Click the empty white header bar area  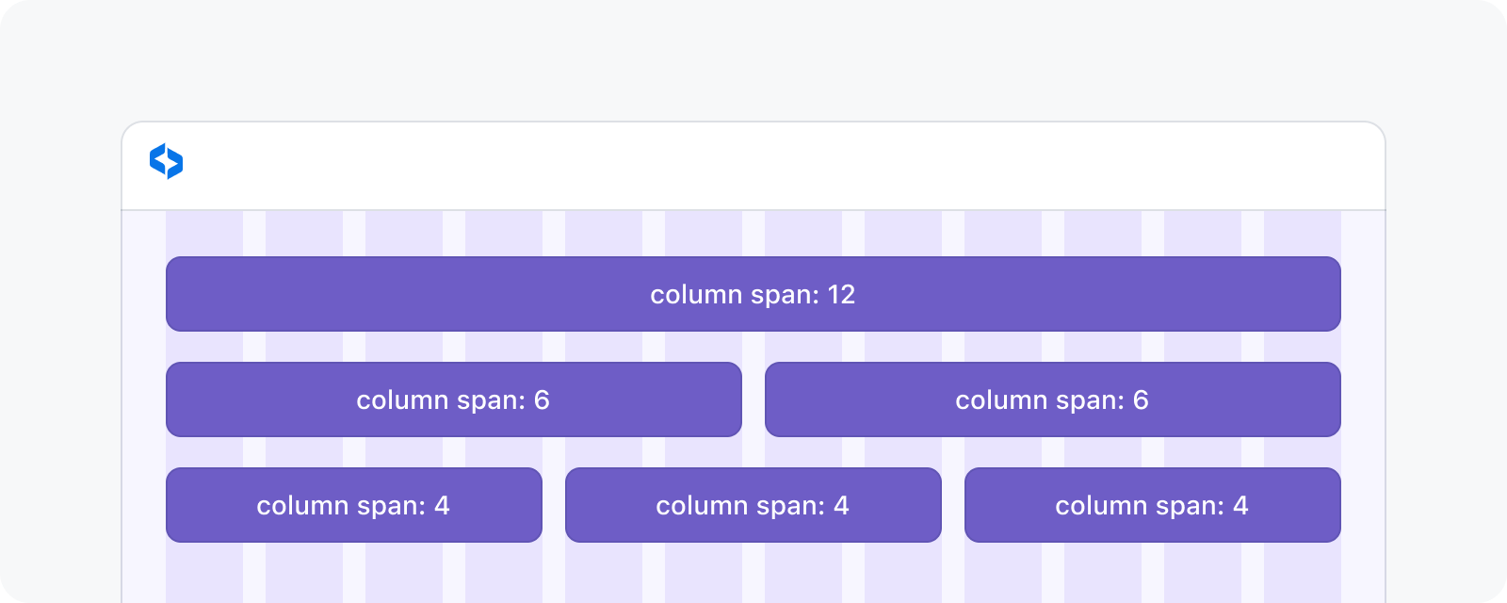pyautogui.click(x=753, y=167)
